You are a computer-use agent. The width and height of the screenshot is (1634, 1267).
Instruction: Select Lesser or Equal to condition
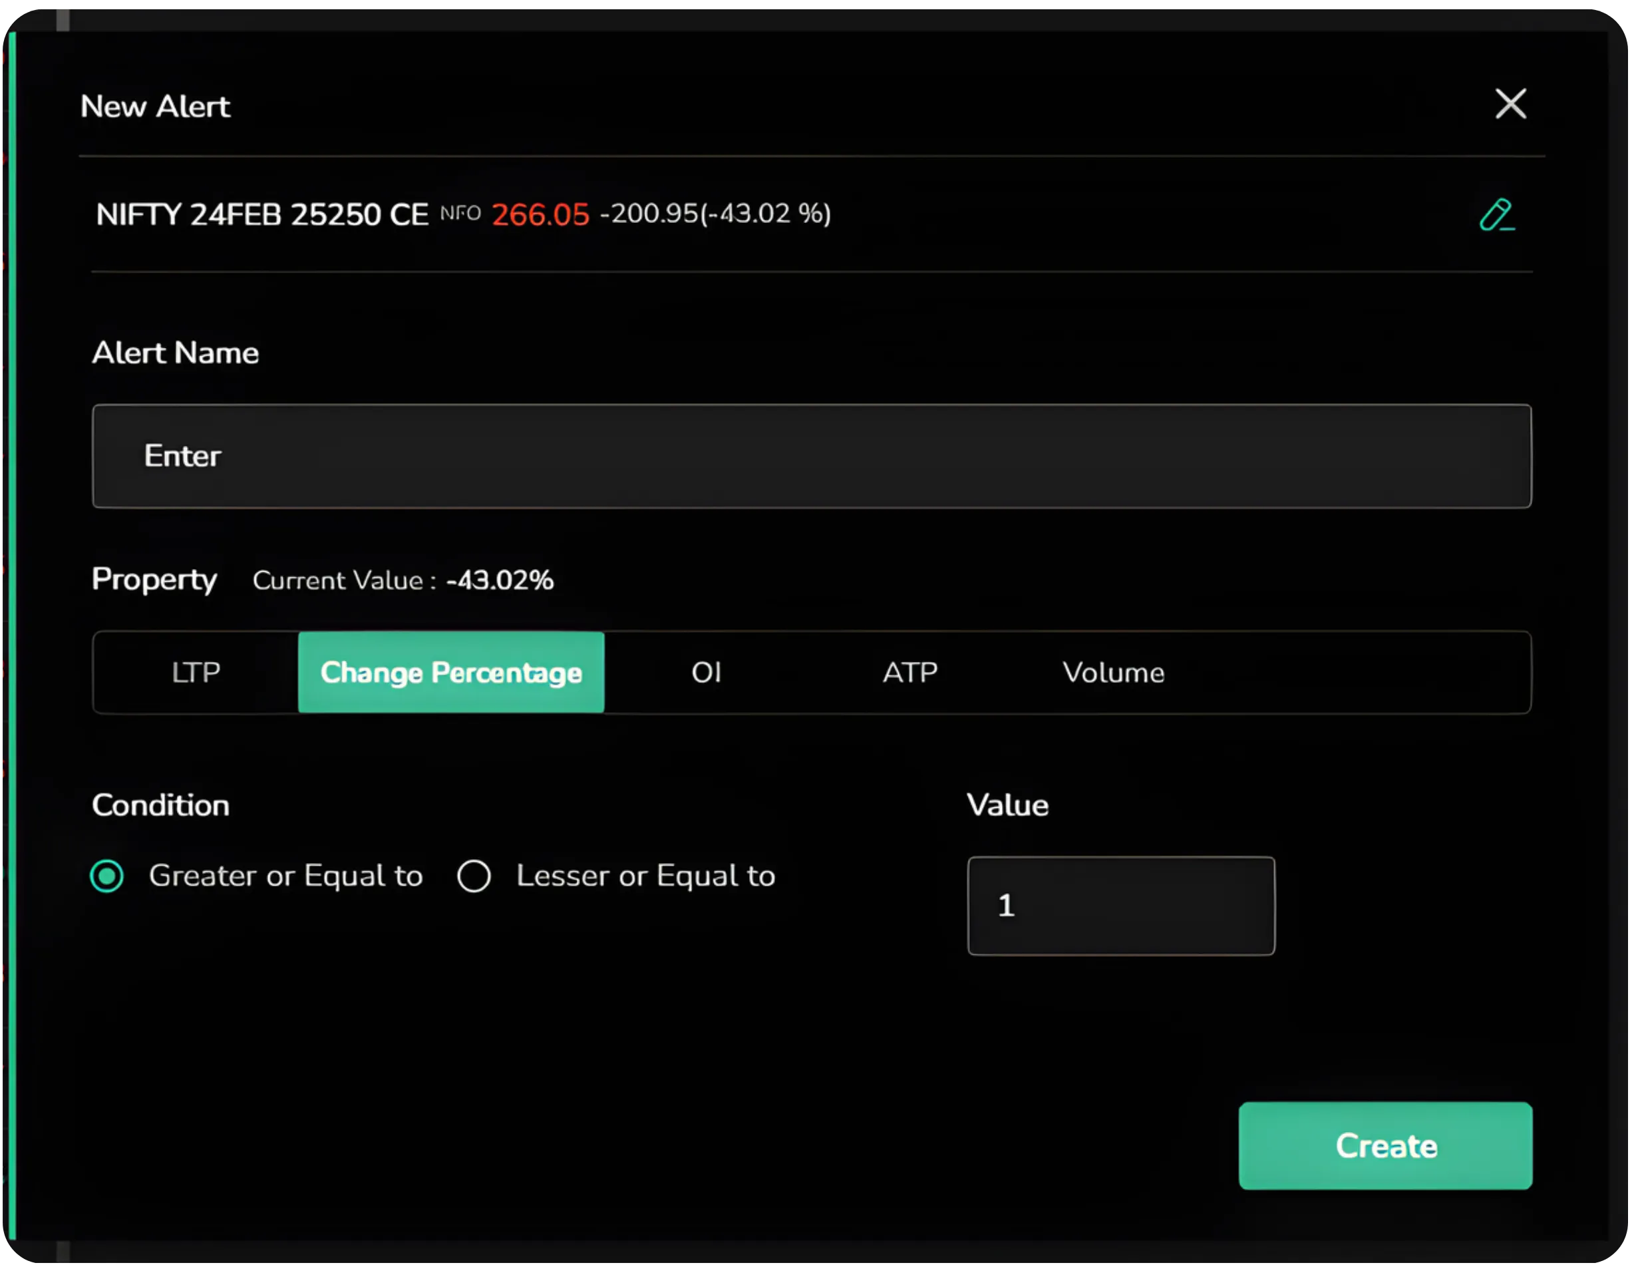point(474,876)
